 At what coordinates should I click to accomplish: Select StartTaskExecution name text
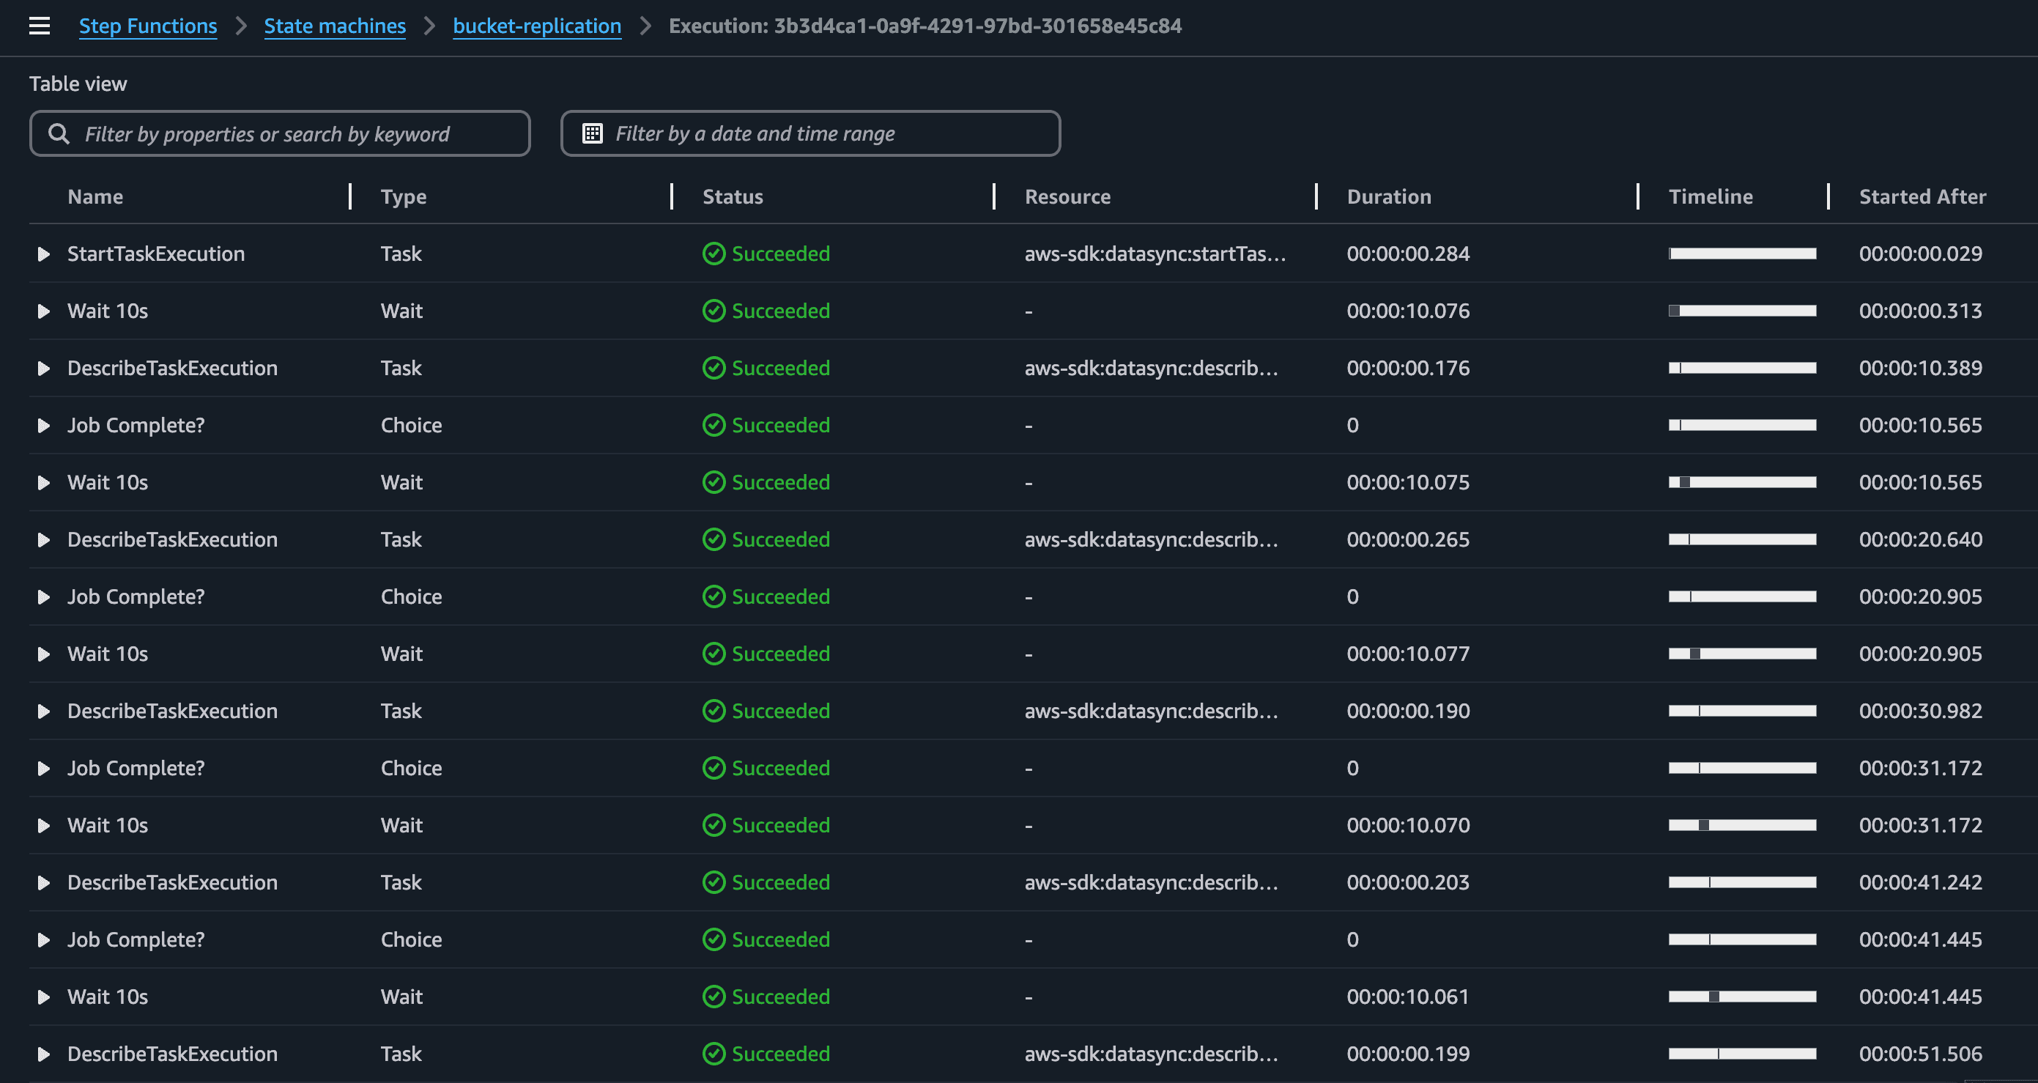point(156,254)
